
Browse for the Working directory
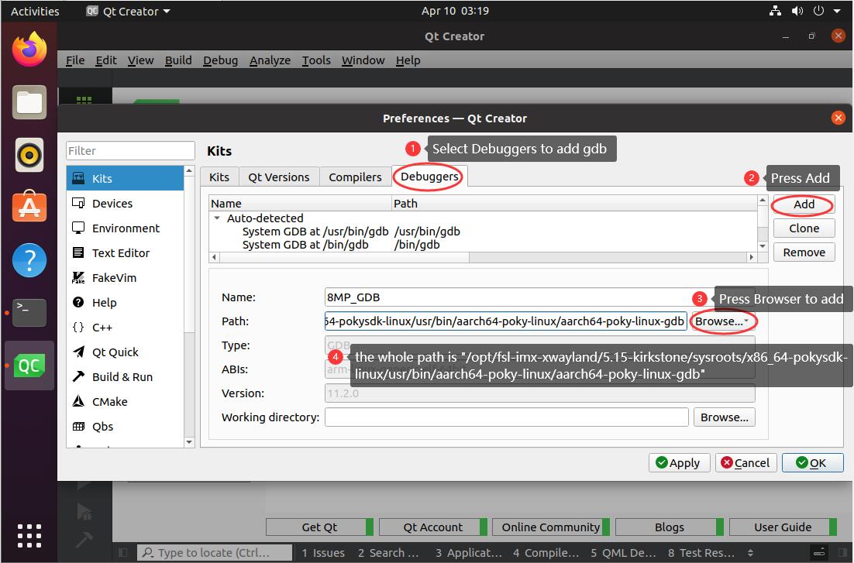pyautogui.click(x=724, y=417)
